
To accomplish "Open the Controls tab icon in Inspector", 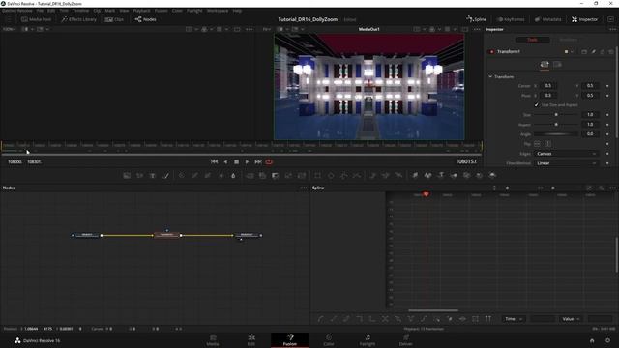I will click(545, 65).
